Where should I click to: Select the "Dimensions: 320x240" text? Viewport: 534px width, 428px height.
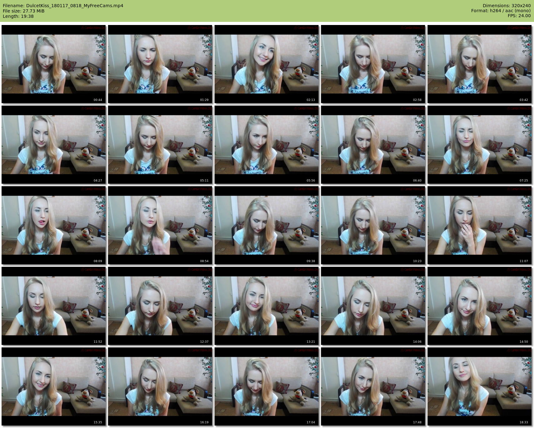pyautogui.click(x=507, y=6)
